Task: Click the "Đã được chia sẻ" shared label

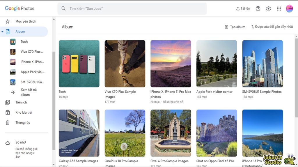Action: [173, 102]
